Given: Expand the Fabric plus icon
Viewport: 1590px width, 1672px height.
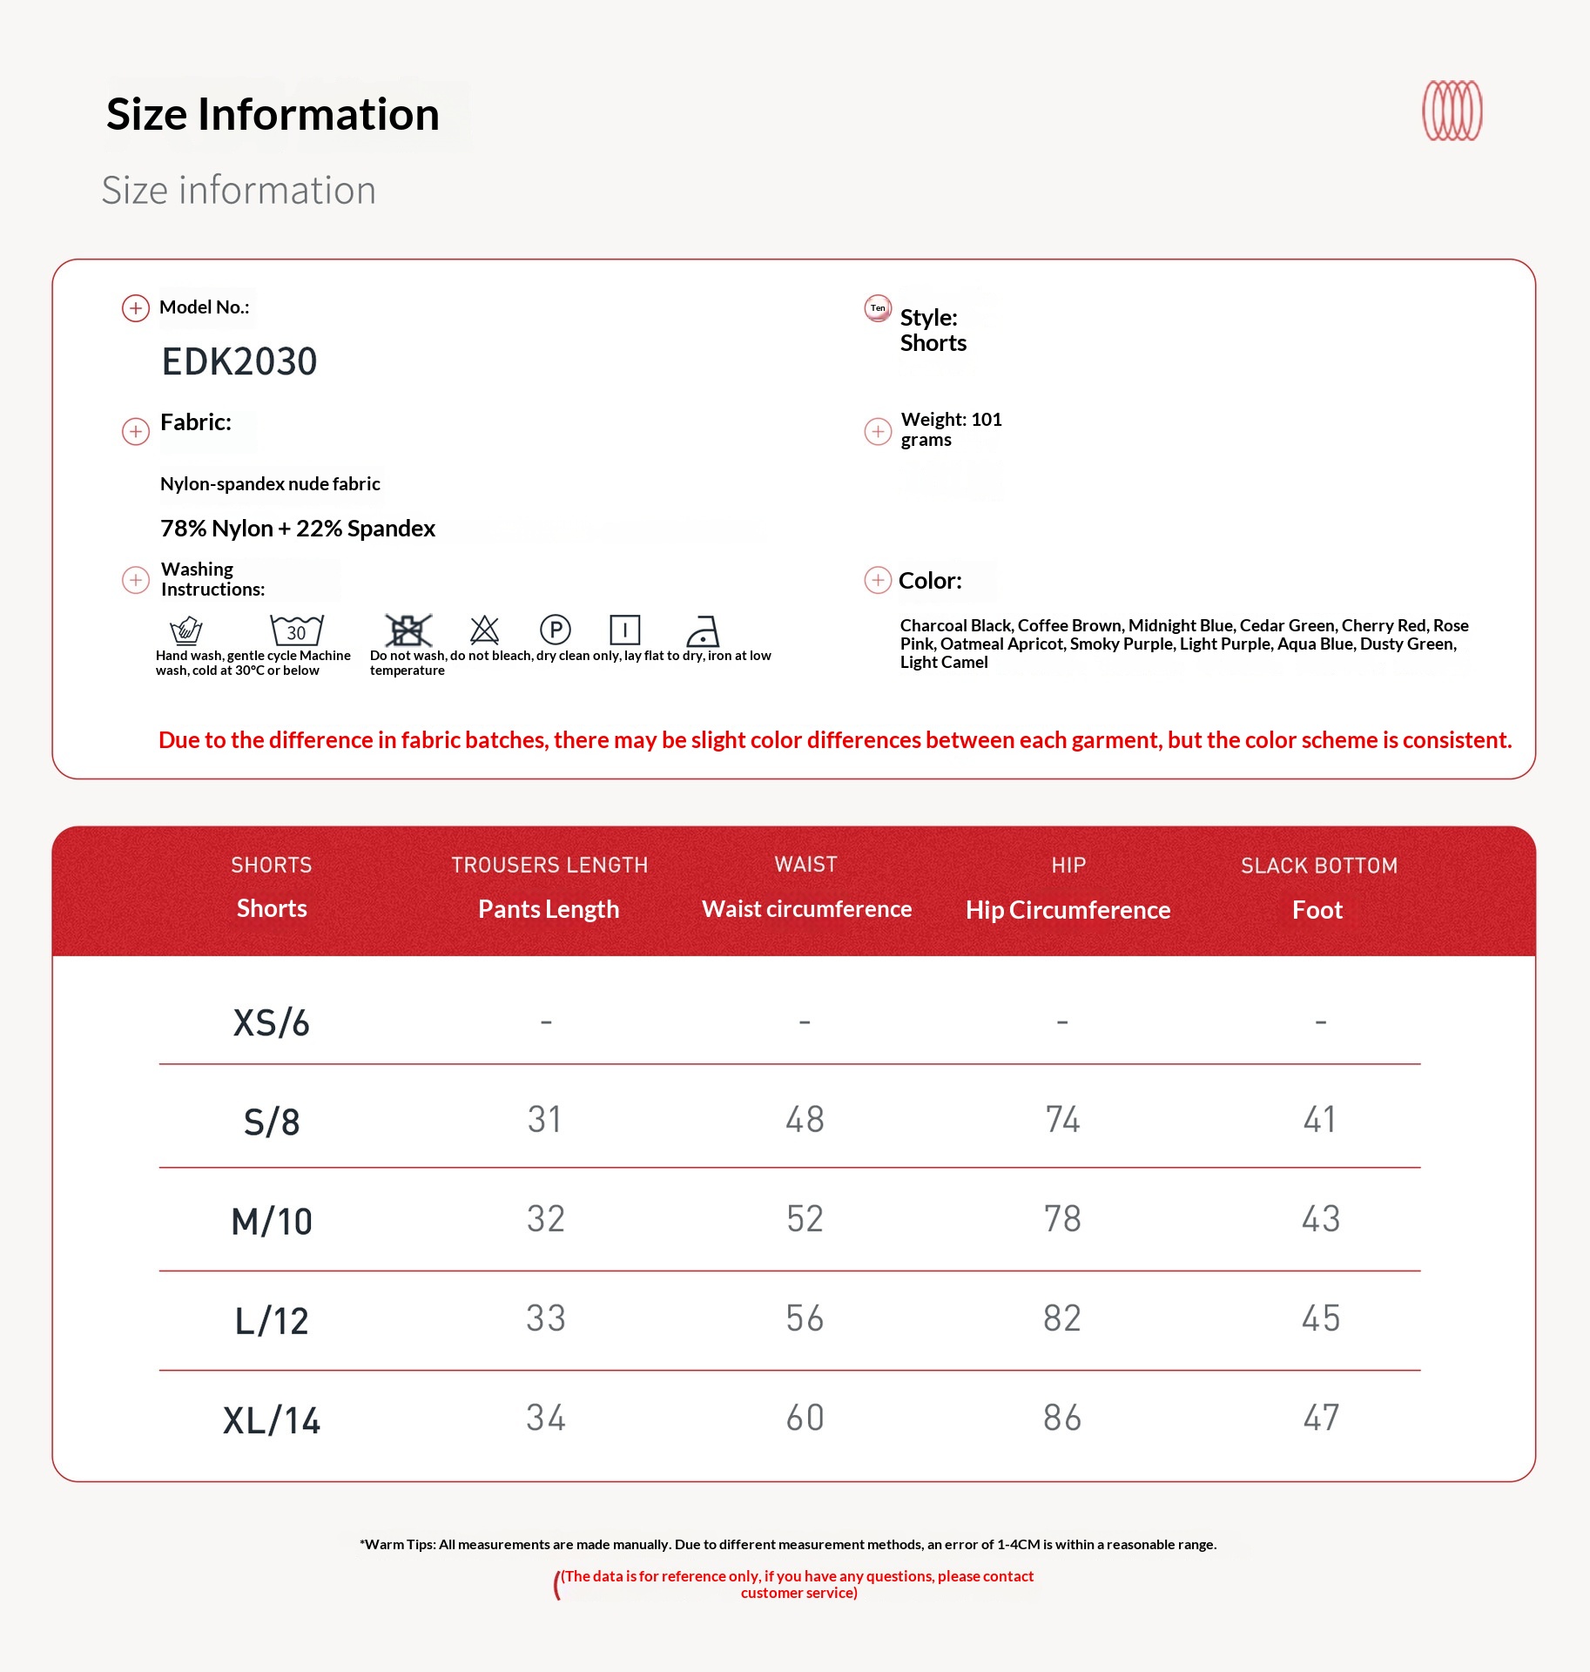Looking at the screenshot, I should tap(136, 431).
